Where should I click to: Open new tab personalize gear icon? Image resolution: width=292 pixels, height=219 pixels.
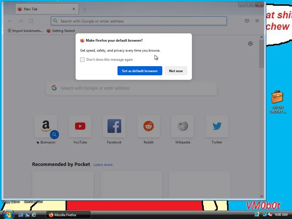(250, 44)
